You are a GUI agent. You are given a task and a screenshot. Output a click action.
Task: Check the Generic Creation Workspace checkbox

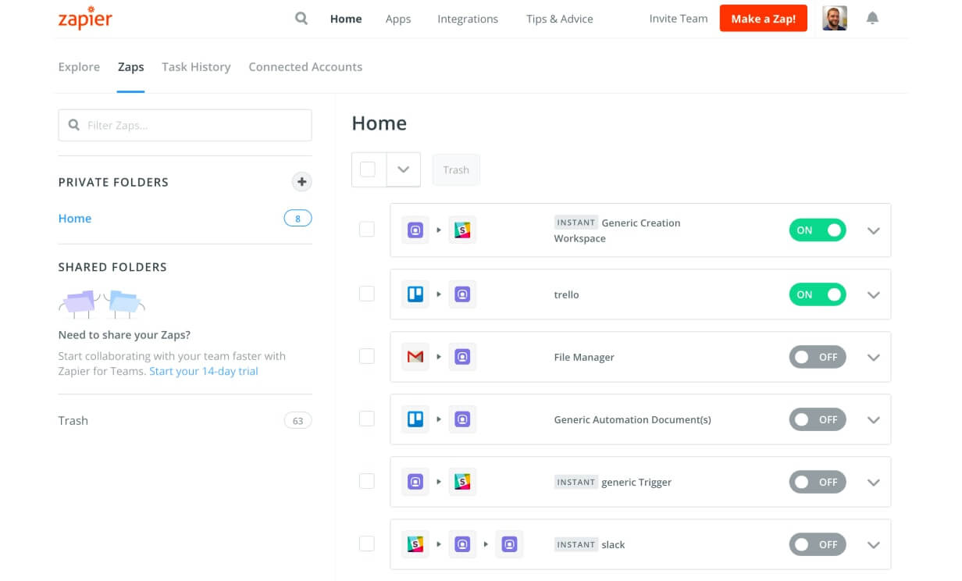coord(366,230)
